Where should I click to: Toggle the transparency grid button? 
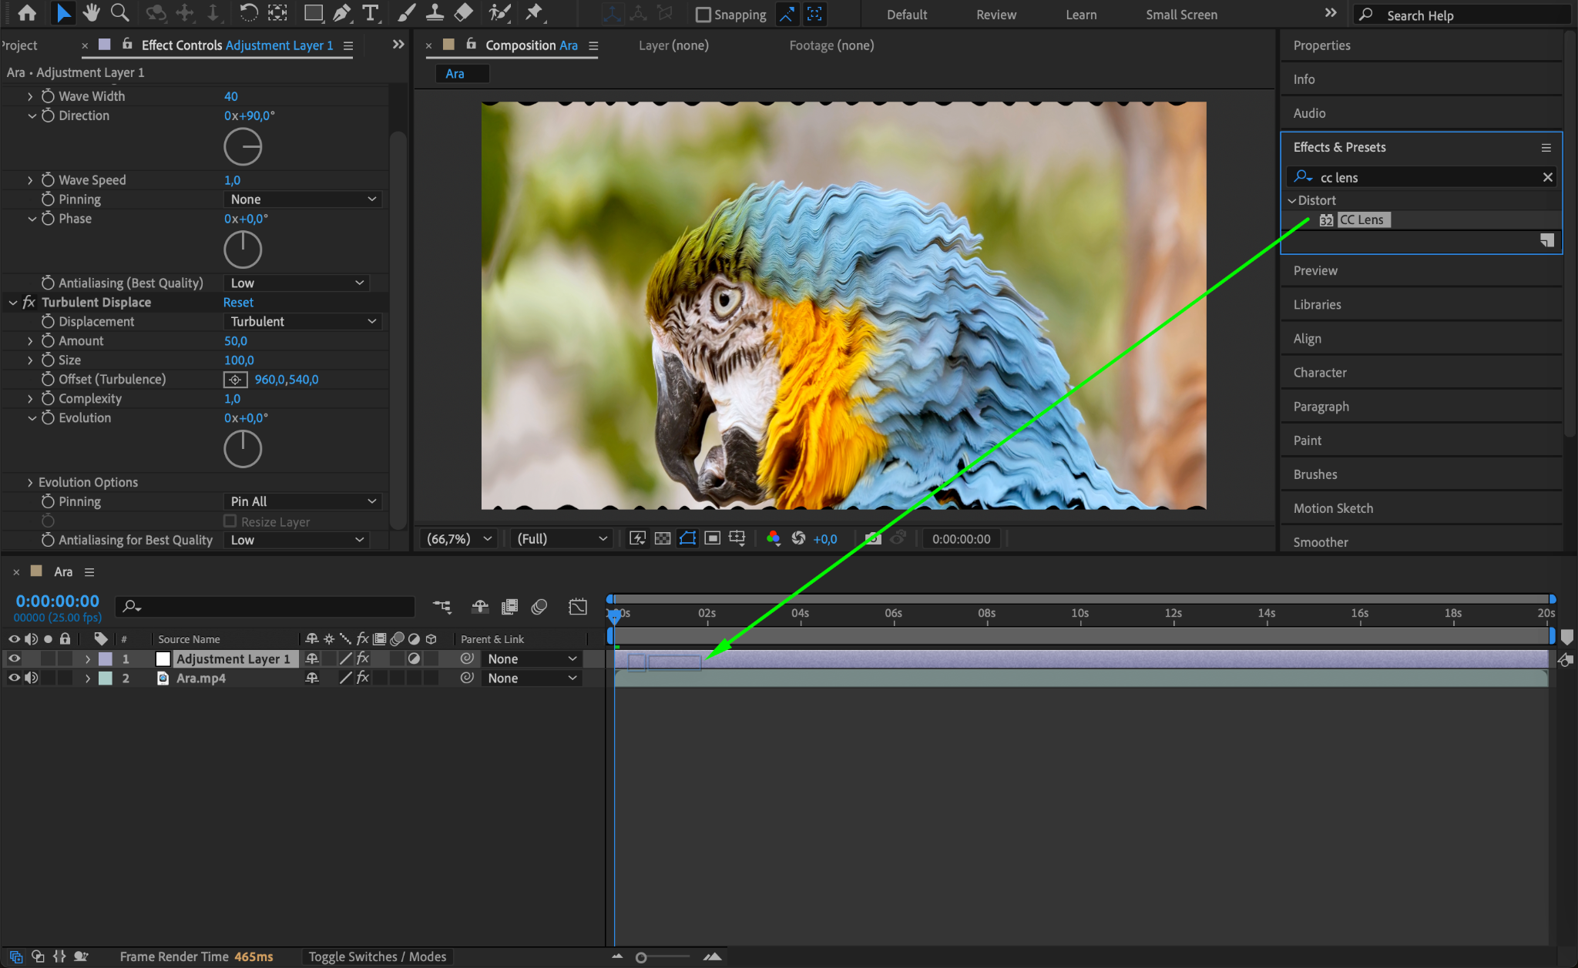tap(663, 538)
